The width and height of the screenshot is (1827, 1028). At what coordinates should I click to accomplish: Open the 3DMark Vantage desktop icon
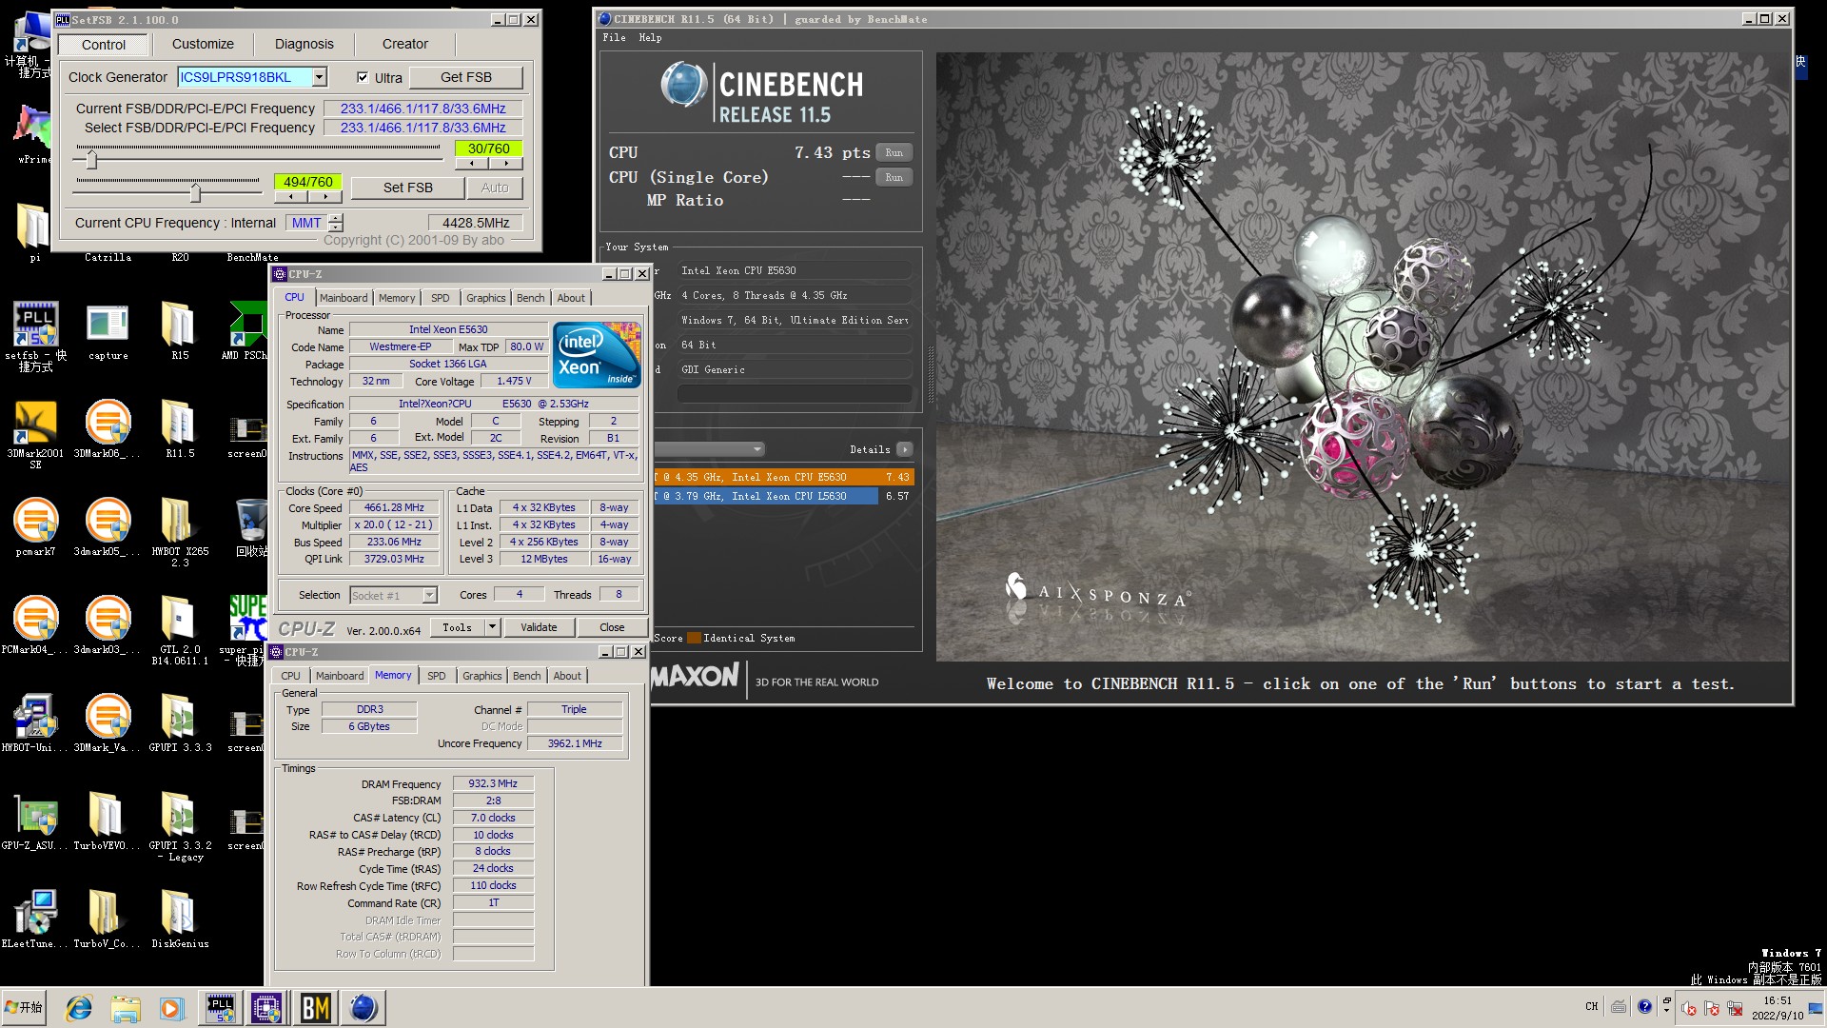pos(108,723)
